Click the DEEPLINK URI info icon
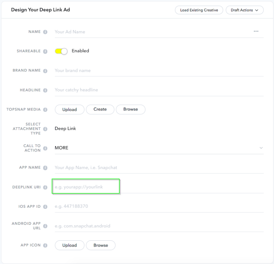 45,187
